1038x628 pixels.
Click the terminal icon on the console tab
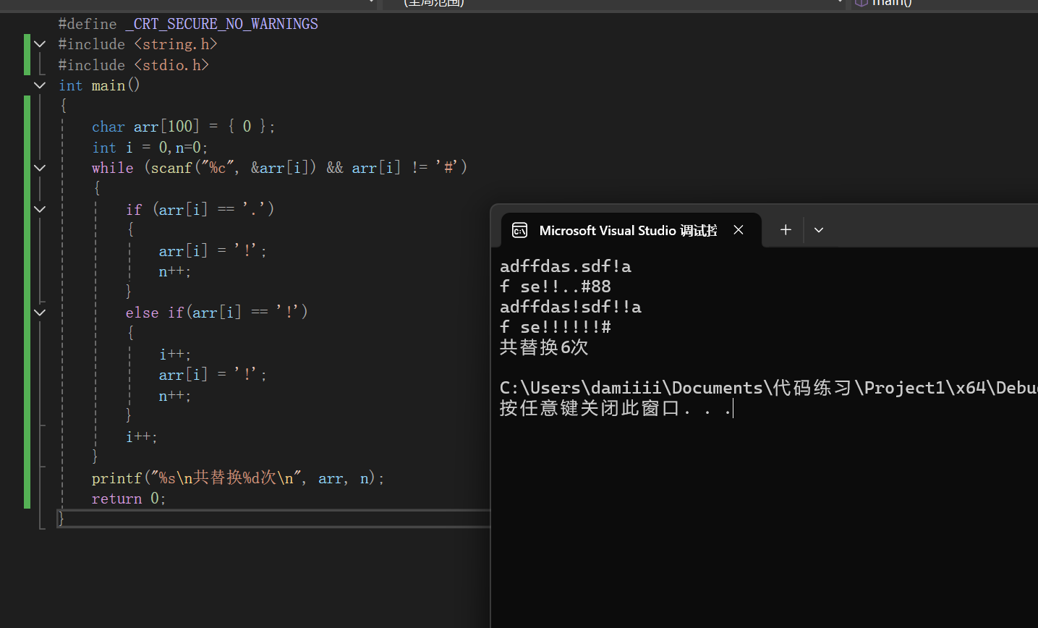click(520, 231)
